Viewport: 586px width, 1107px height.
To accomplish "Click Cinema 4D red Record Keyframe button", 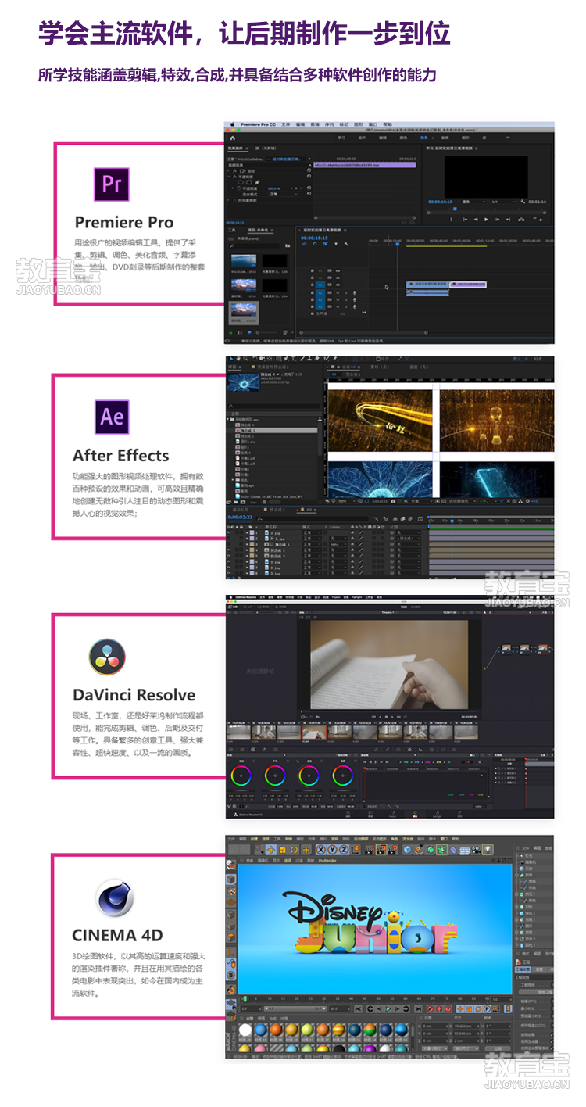I will [430, 1008].
